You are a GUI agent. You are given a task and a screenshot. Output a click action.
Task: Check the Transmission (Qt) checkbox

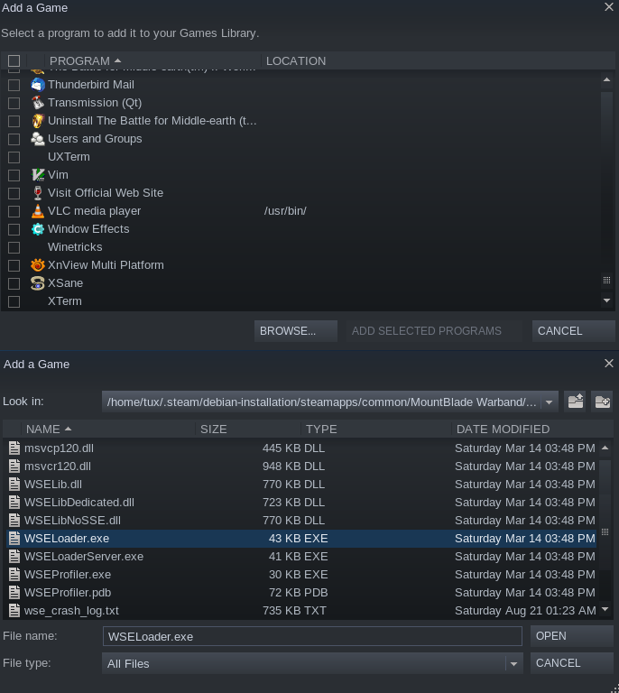pos(14,103)
